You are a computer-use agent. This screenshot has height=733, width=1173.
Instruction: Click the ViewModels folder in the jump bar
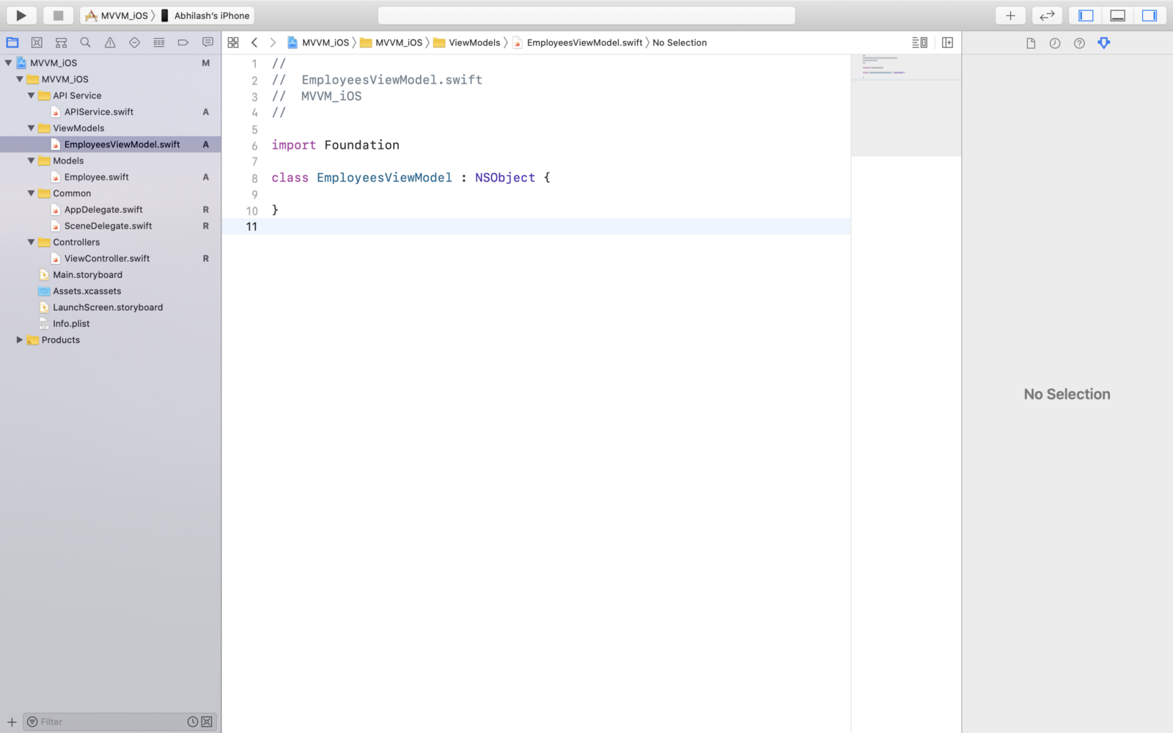467,43
